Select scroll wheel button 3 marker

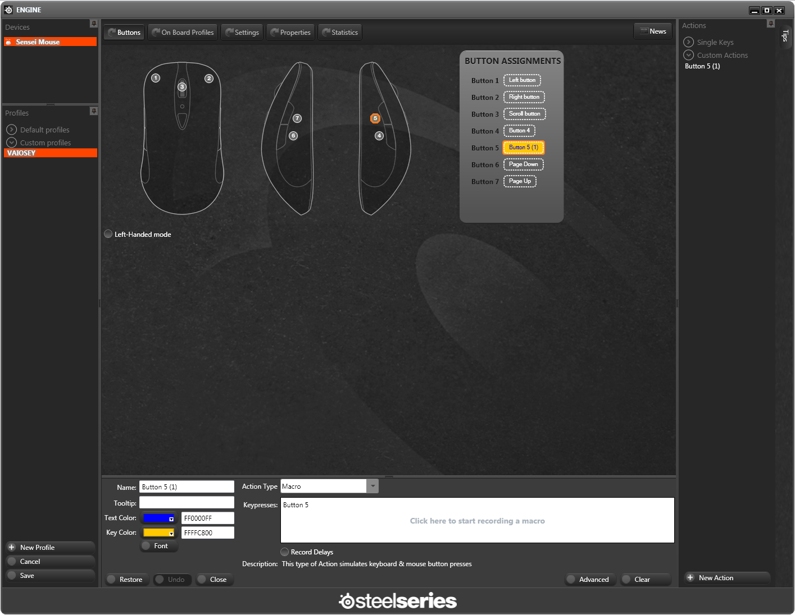click(x=182, y=87)
